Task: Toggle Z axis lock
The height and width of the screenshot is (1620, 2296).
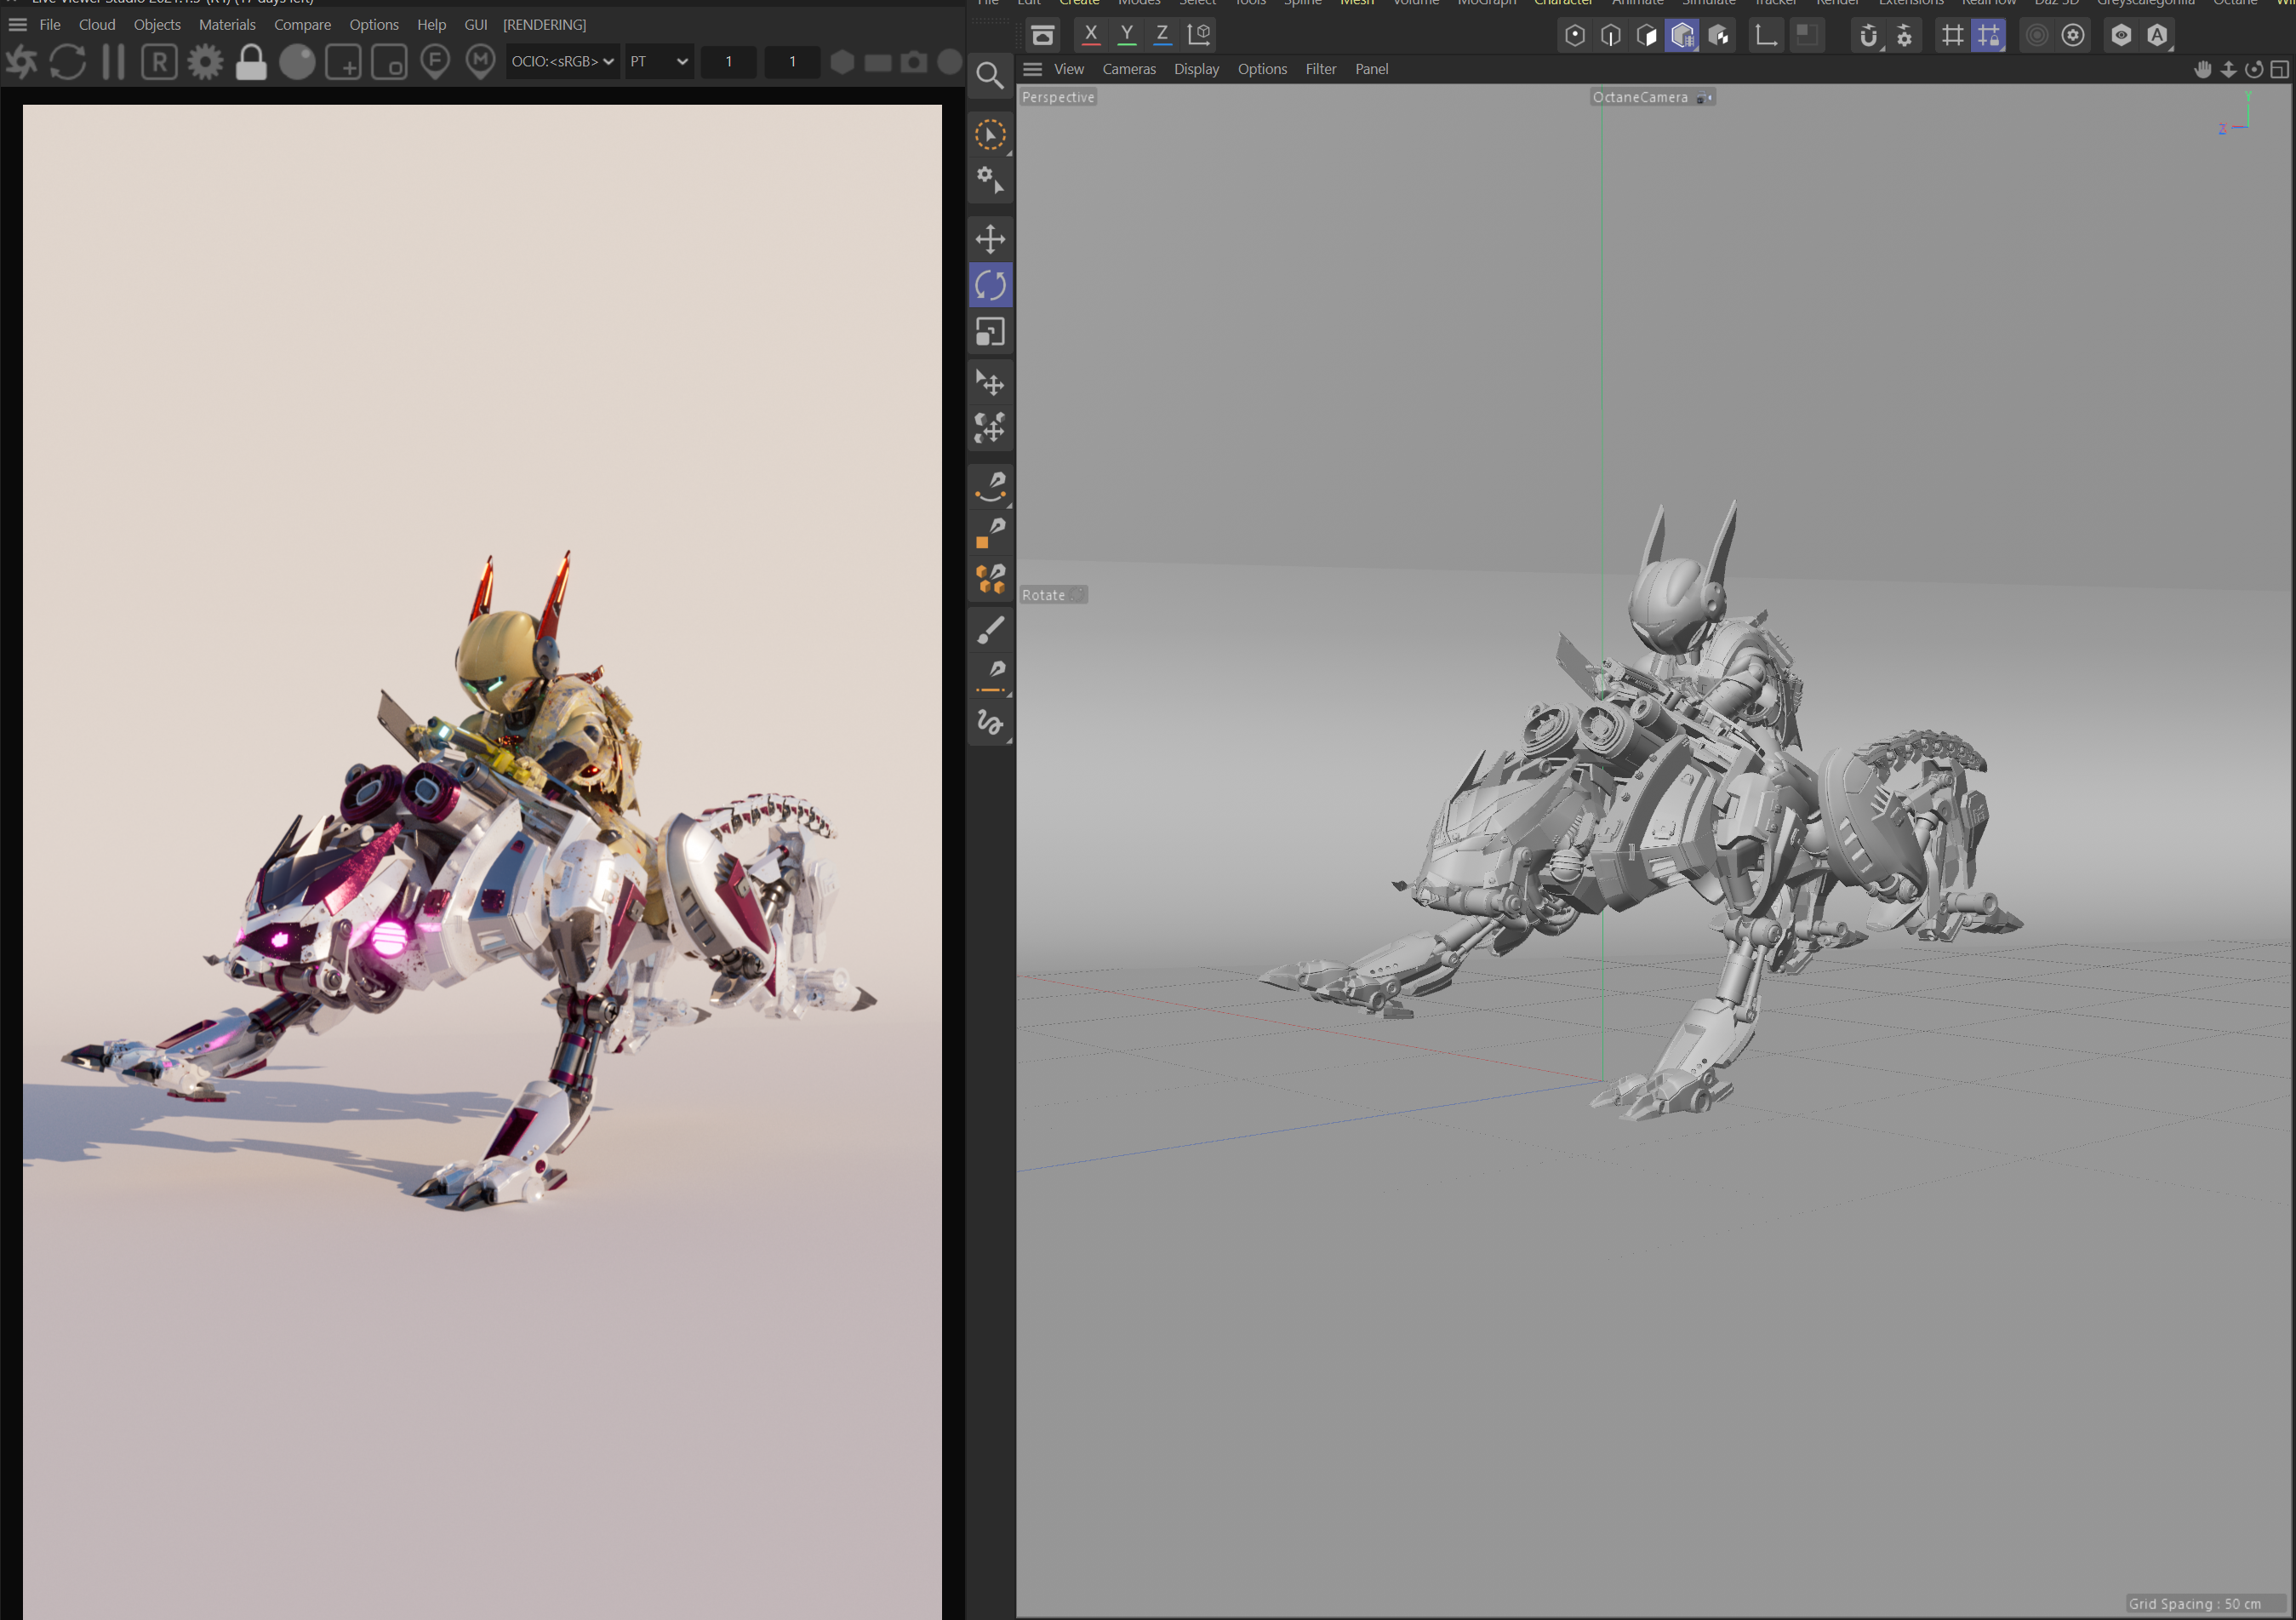Action: point(1162,34)
